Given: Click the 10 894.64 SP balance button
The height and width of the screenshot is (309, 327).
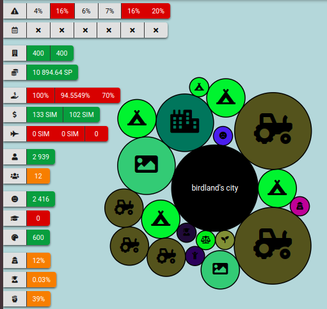Looking at the screenshot, I should point(52,72).
